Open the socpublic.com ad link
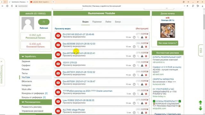Viewport: 205px width, 115px height. [159, 109]
